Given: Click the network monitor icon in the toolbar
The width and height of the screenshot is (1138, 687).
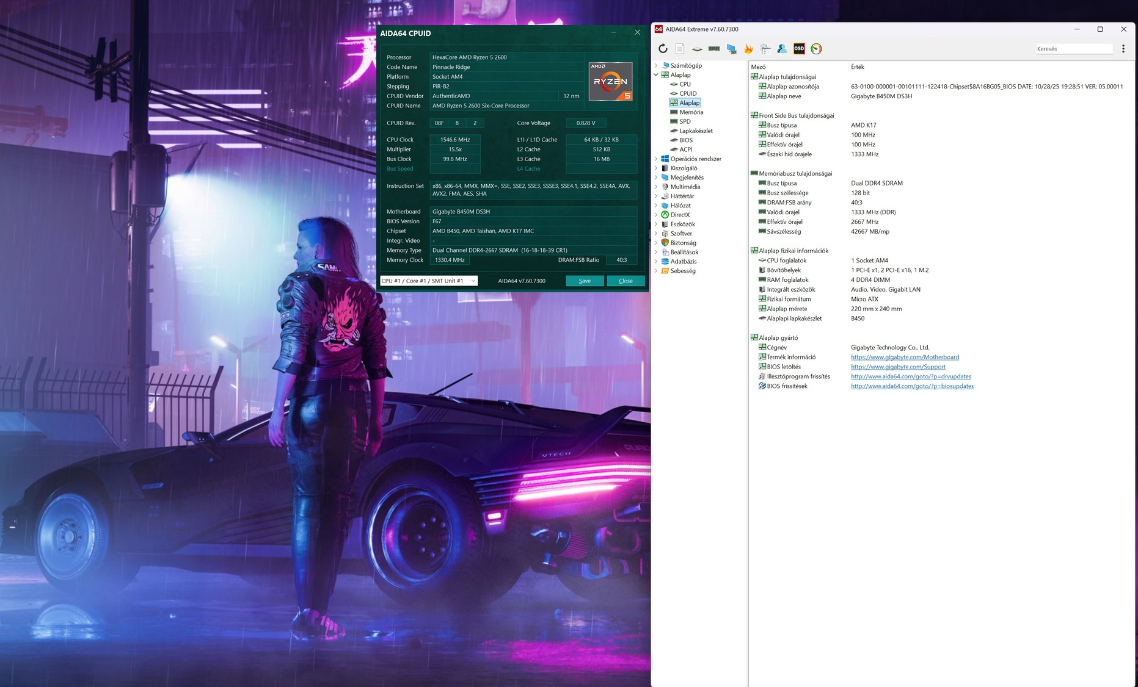Looking at the screenshot, I should 731,49.
